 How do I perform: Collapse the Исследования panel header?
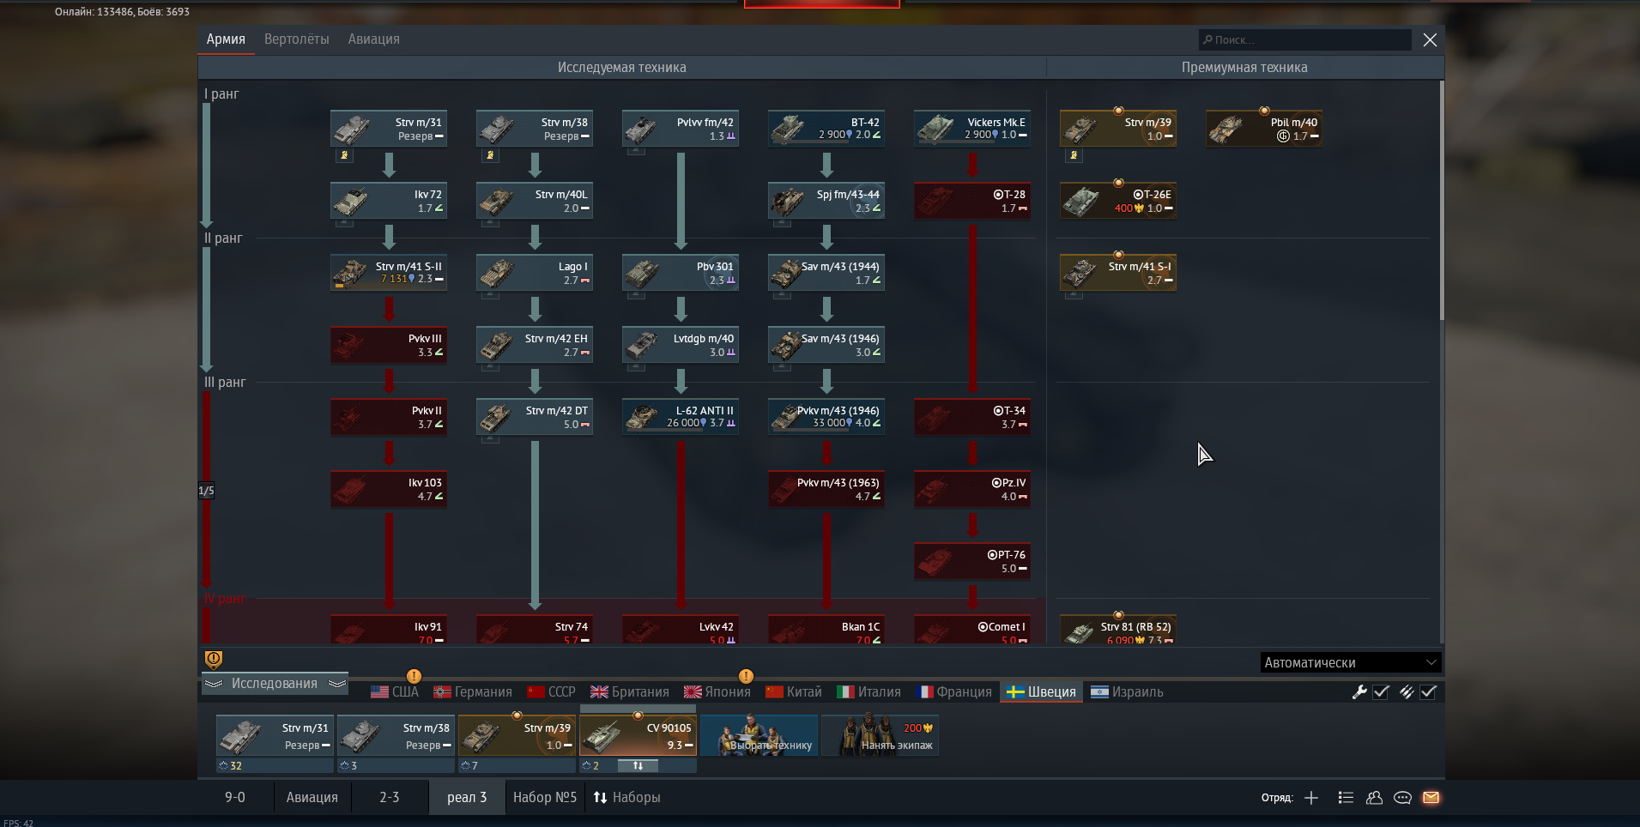(x=275, y=684)
